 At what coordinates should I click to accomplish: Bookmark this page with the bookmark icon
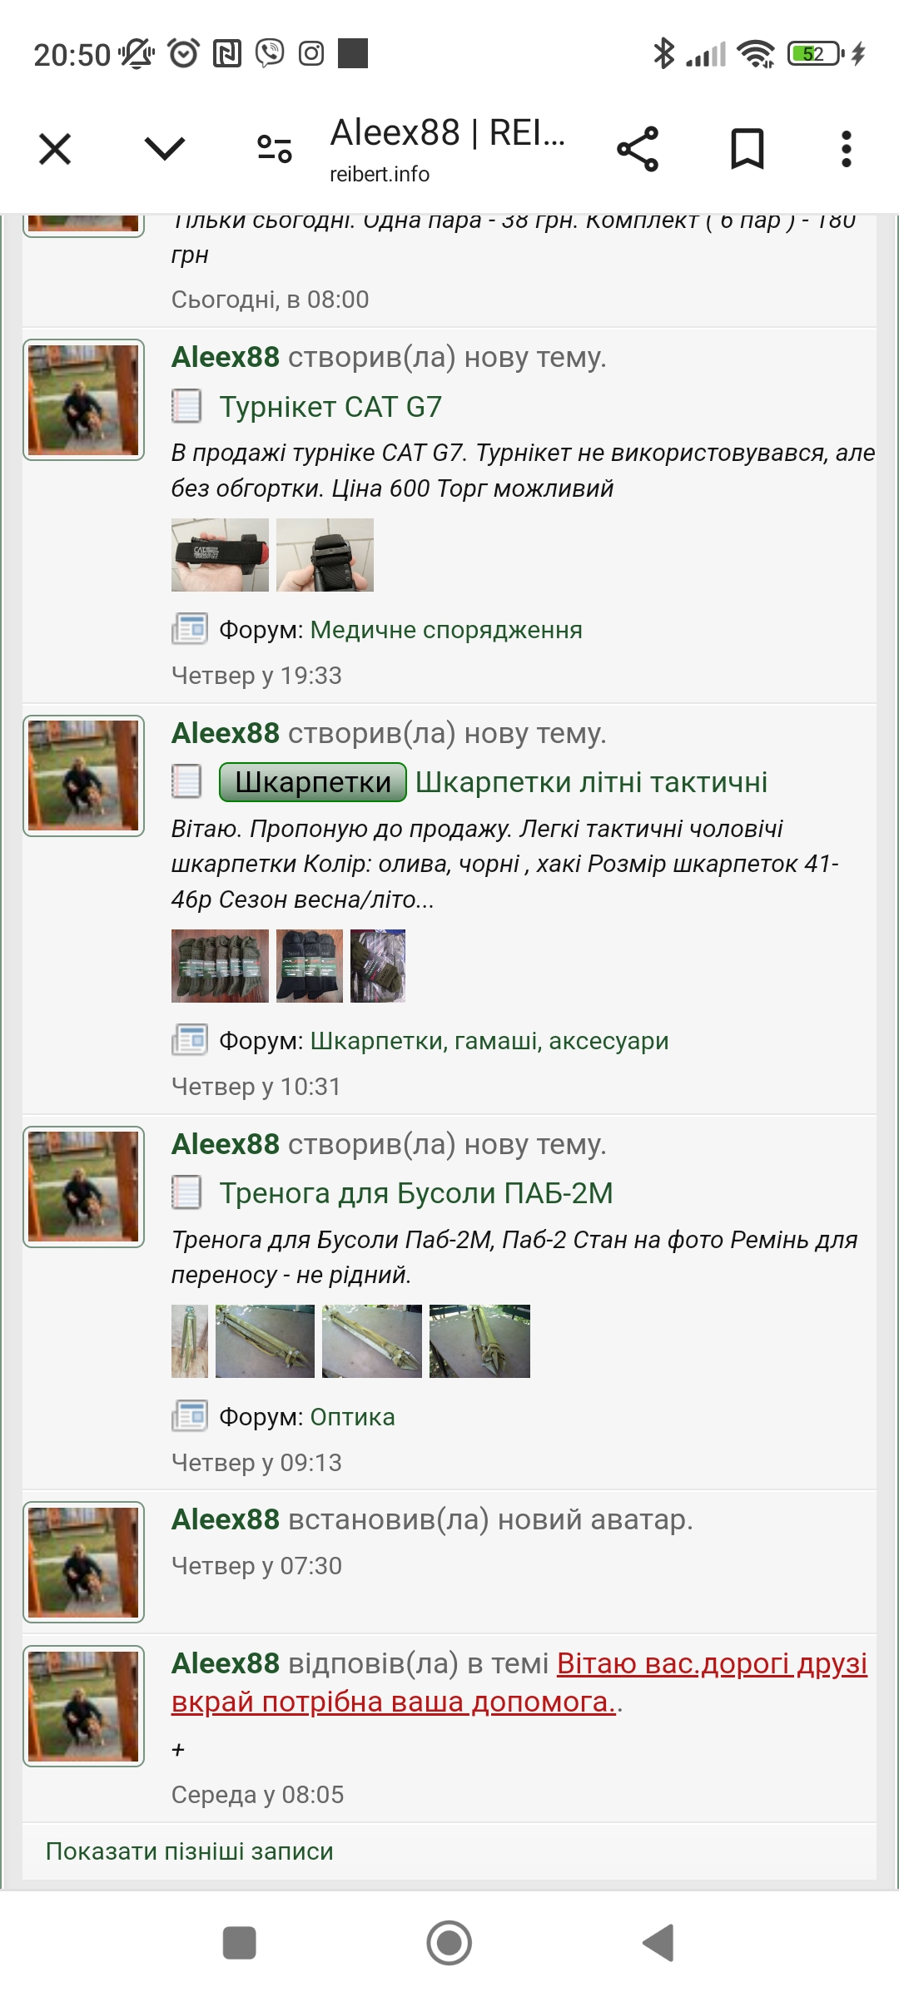747,150
